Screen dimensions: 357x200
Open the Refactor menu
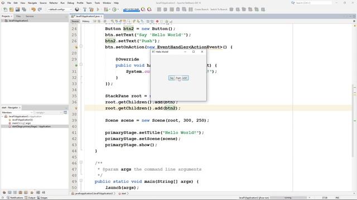coord(54,3)
